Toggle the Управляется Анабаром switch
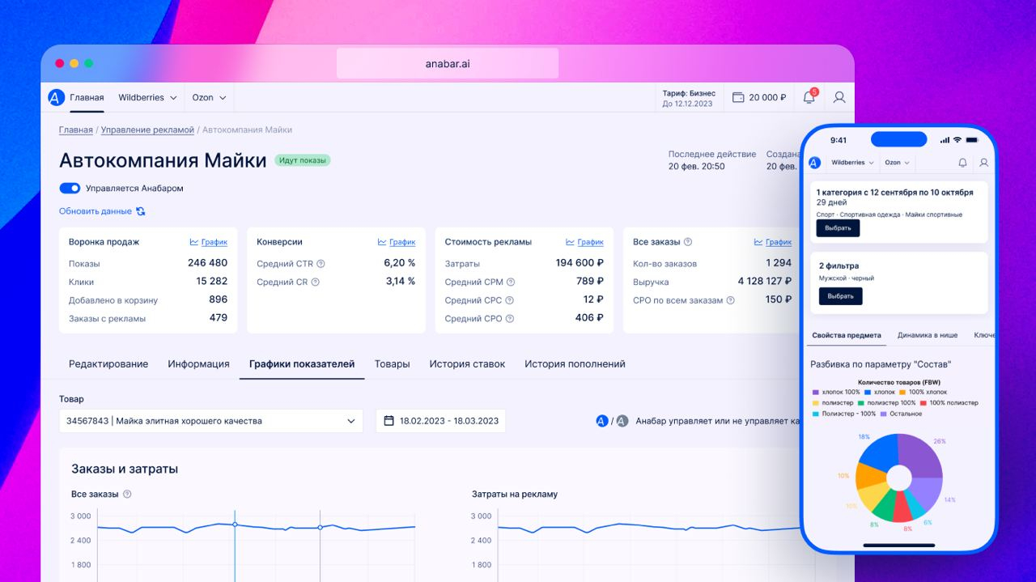This screenshot has height=582, width=1036. click(70, 188)
